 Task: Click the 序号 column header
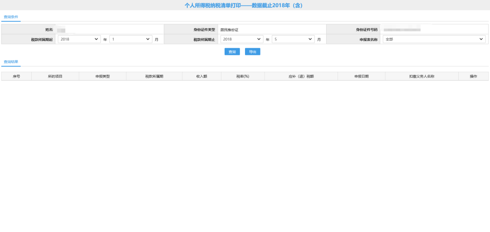pyautogui.click(x=16, y=76)
